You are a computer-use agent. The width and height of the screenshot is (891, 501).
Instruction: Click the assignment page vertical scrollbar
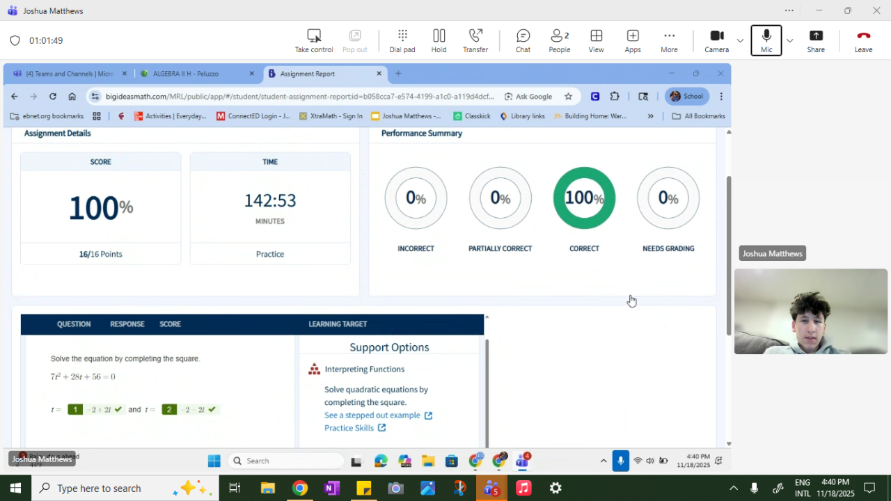coord(729,254)
